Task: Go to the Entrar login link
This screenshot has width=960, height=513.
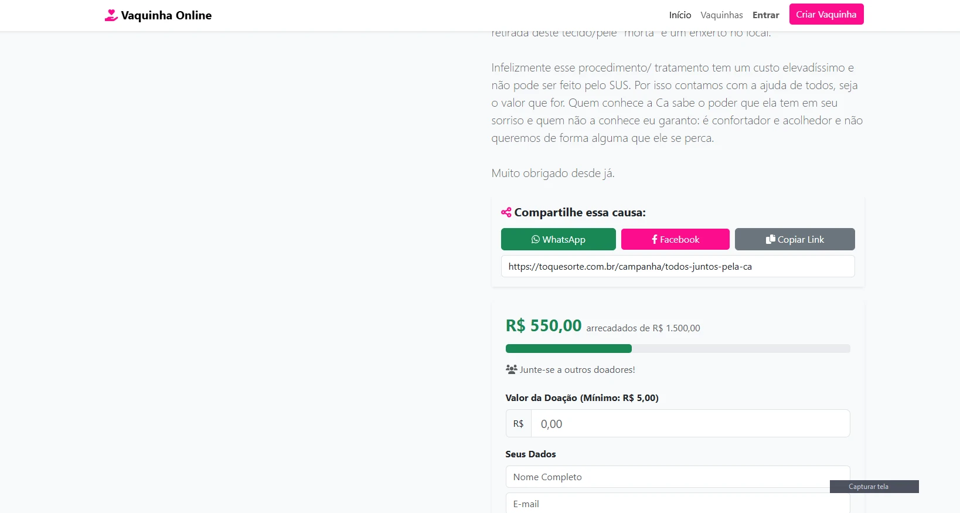Action: click(x=765, y=15)
